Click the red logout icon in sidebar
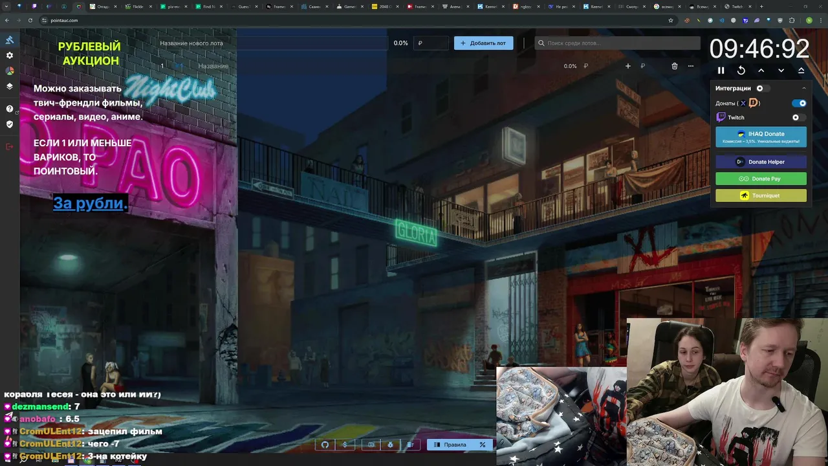The width and height of the screenshot is (828, 466). click(x=10, y=147)
